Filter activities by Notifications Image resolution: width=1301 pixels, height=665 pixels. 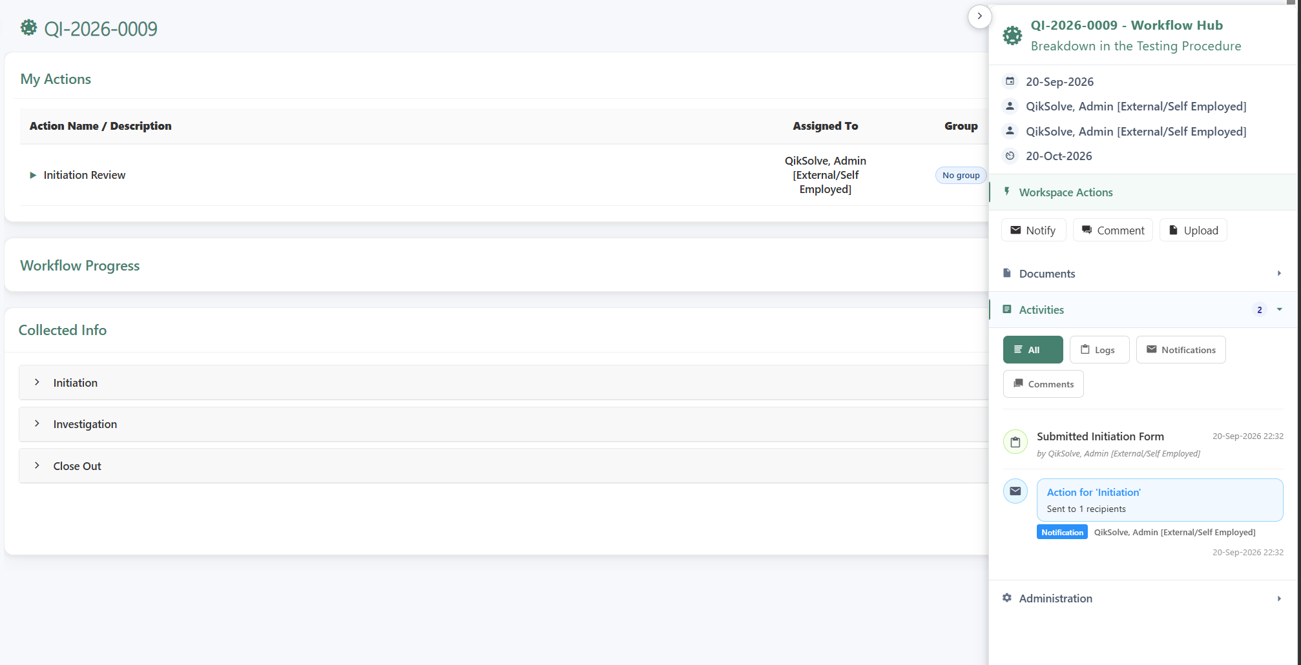click(x=1180, y=350)
